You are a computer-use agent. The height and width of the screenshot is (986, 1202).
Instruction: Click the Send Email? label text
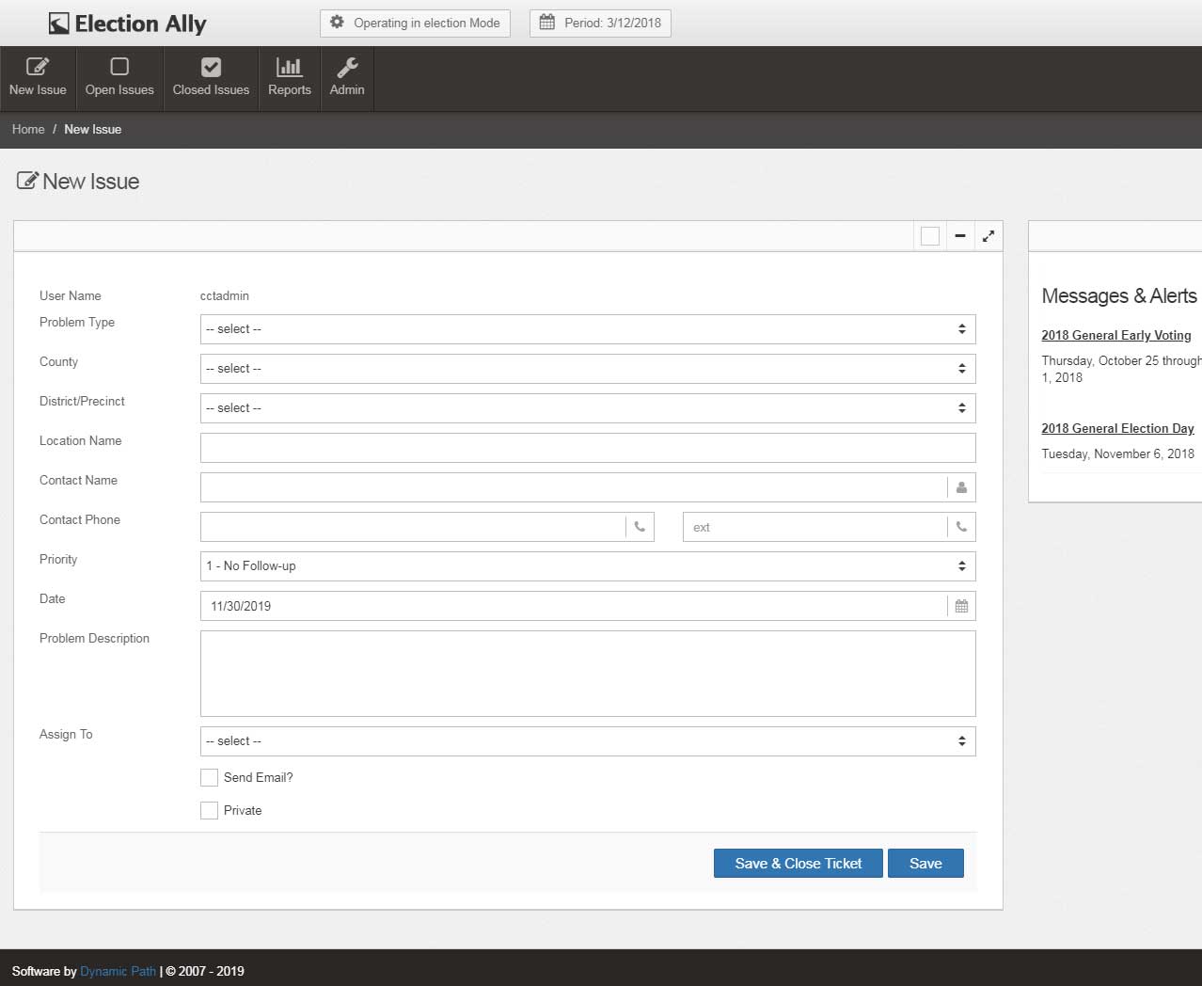[x=259, y=778]
